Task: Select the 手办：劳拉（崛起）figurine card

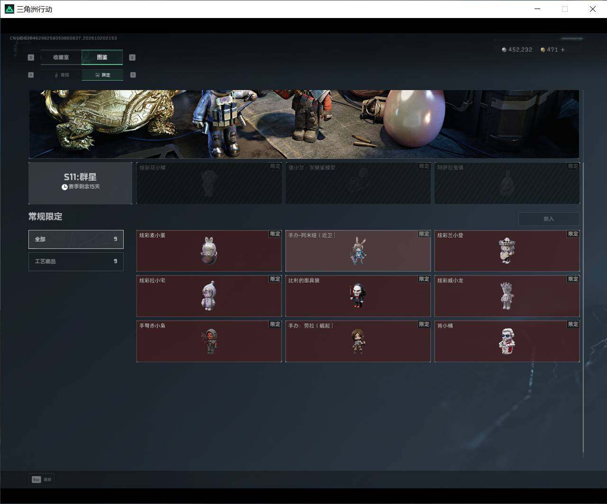Action: 358,341
